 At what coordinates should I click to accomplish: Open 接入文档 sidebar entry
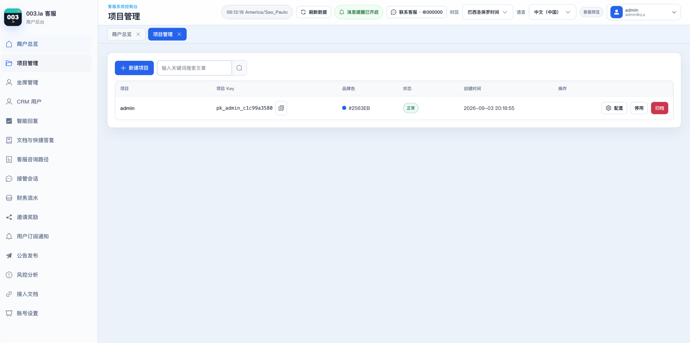46,294
